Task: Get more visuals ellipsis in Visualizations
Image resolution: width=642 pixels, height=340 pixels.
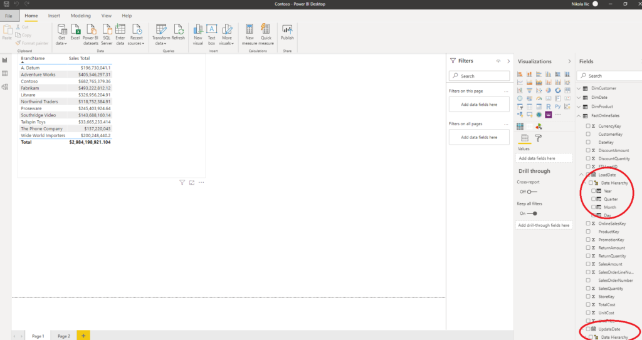Action: [557, 115]
